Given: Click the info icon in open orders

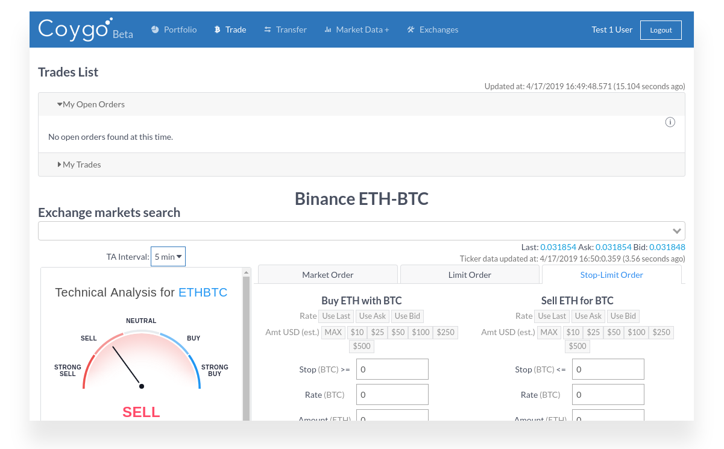Looking at the screenshot, I should (670, 122).
